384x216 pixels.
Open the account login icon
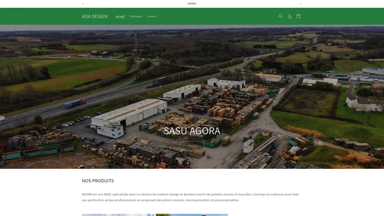tap(289, 16)
